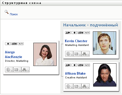Click the add-relationship chart icon on Kevin's card

81,33
